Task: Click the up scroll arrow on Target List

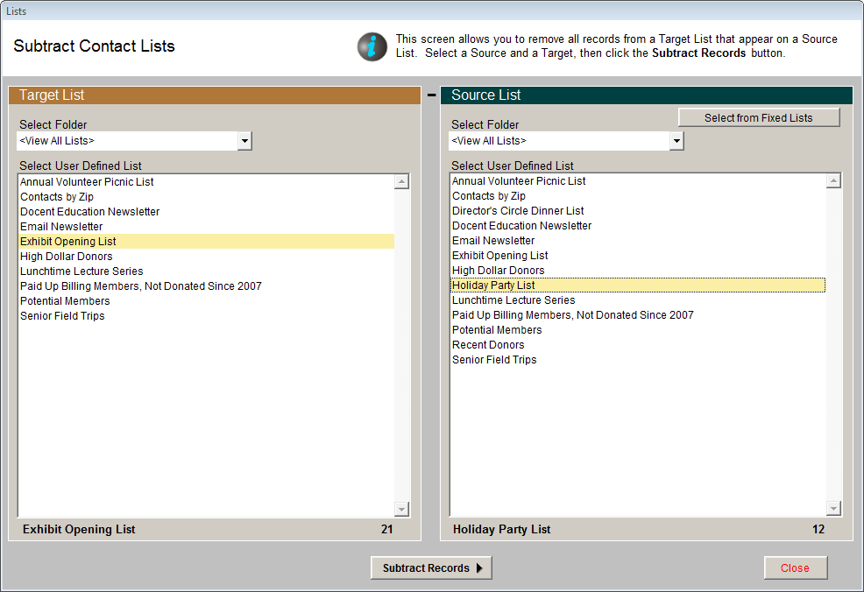Action: click(x=401, y=180)
